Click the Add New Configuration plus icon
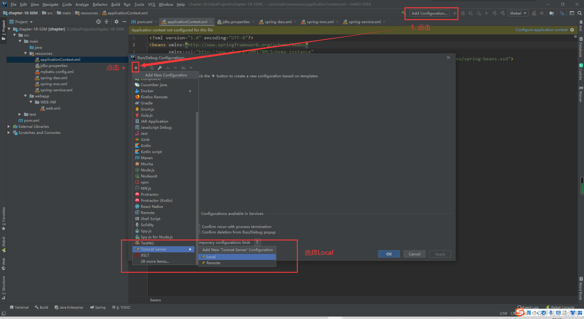The image size is (584, 319). click(136, 68)
